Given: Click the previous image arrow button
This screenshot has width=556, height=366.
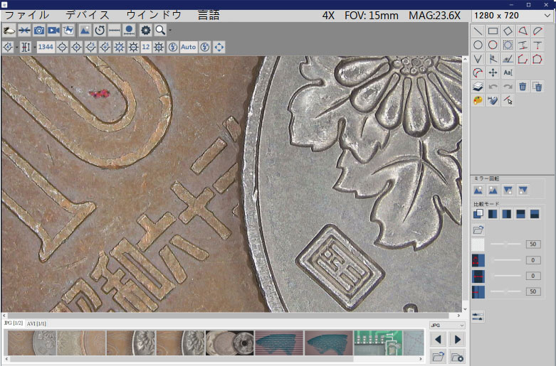Looking at the screenshot, I should click(439, 340).
